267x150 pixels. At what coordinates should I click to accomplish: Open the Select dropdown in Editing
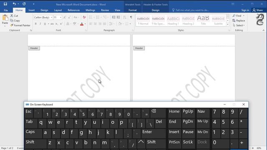pyautogui.click(x=239, y=25)
